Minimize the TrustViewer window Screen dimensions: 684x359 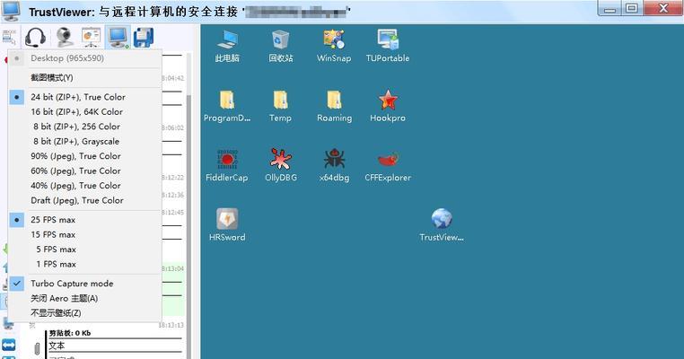click(x=609, y=8)
